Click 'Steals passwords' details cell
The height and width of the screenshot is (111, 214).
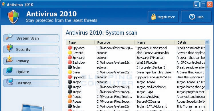191,48
